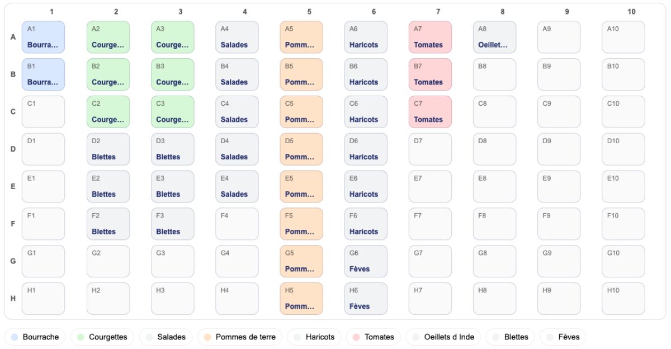Click the column 5 header
This screenshot has height=349, width=671.
309,12
